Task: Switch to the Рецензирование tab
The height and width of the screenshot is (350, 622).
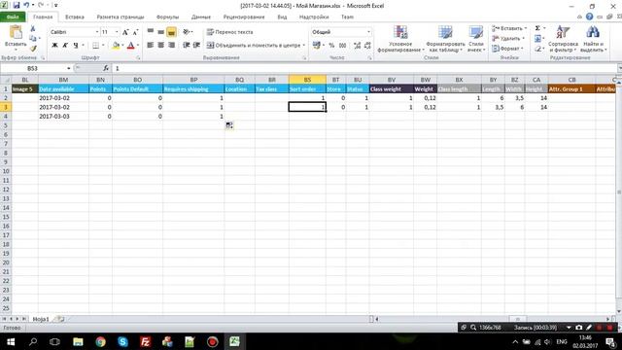Action: click(244, 17)
